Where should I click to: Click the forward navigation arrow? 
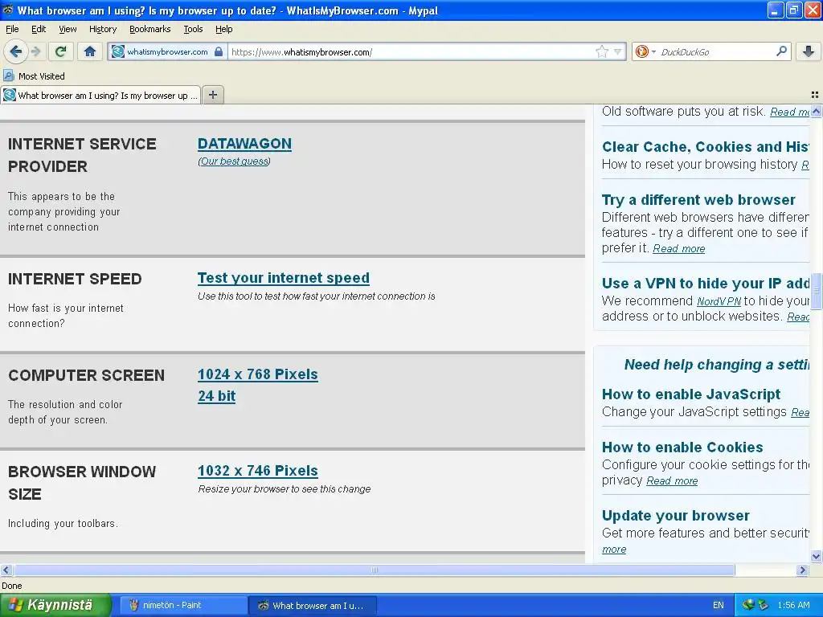[x=35, y=51]
